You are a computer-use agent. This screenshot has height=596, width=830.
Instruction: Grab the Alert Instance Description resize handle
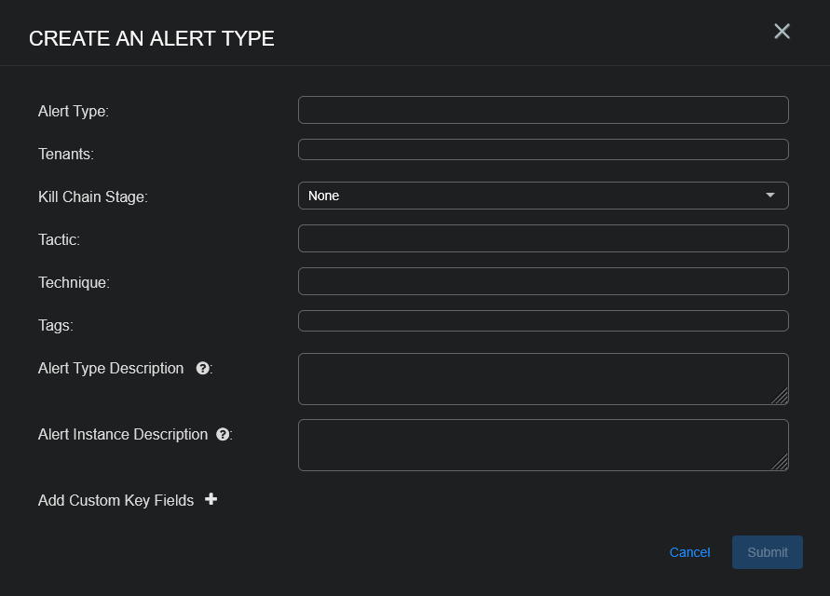(781, 463)
